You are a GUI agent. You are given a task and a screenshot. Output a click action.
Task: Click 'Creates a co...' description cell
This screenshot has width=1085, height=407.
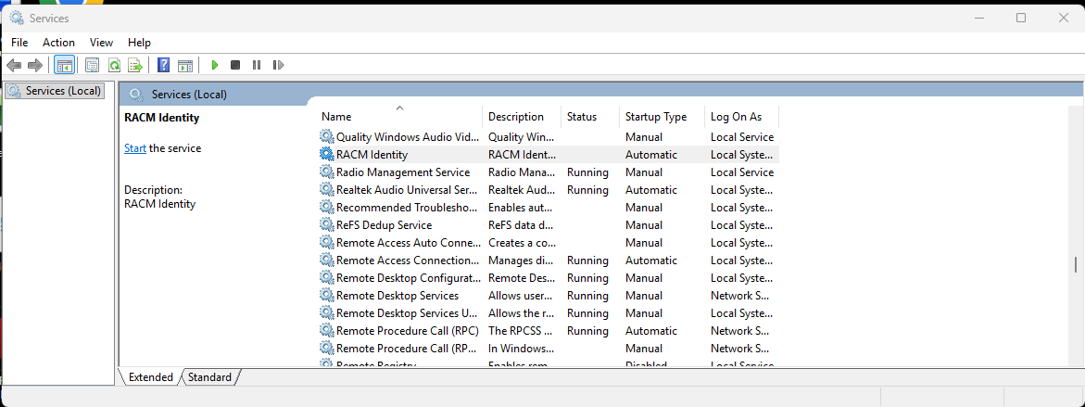pos(522,243)
